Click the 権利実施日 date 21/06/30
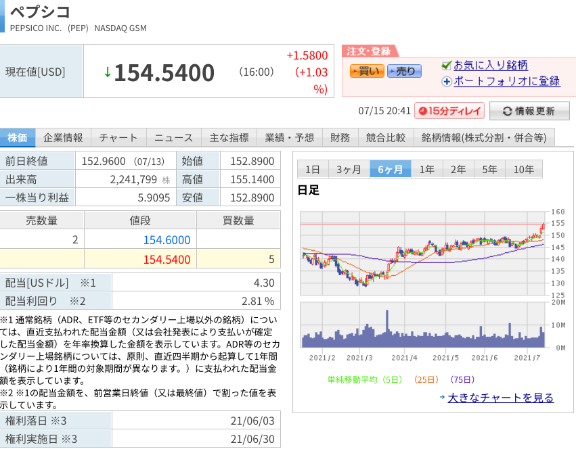Viewport: 576px width, 449px height. 252,439
